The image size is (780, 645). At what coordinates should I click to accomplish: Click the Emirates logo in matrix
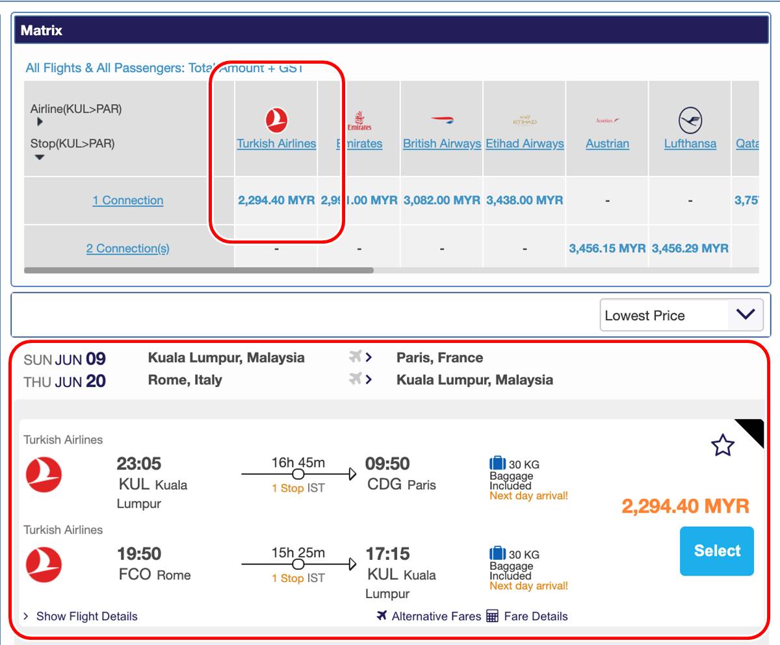359,121
